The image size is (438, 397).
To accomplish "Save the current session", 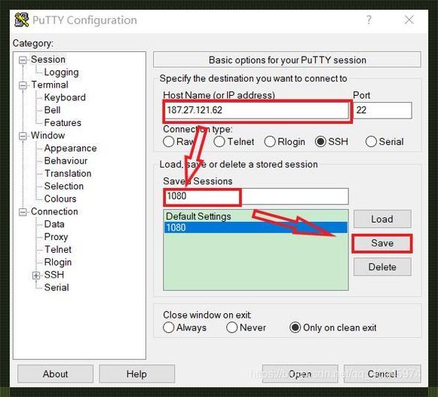I will [382, 243].
